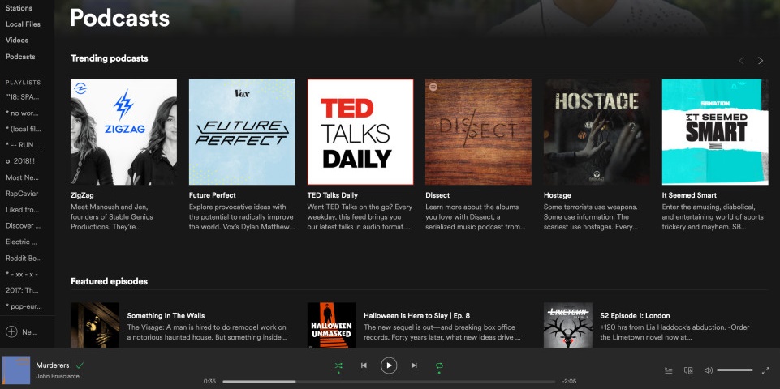The width and height of the screenshot is (780, 389).
Task: Open the play queue
Action: click(669, 370)
